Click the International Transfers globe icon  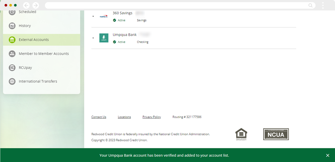(12, 81)
